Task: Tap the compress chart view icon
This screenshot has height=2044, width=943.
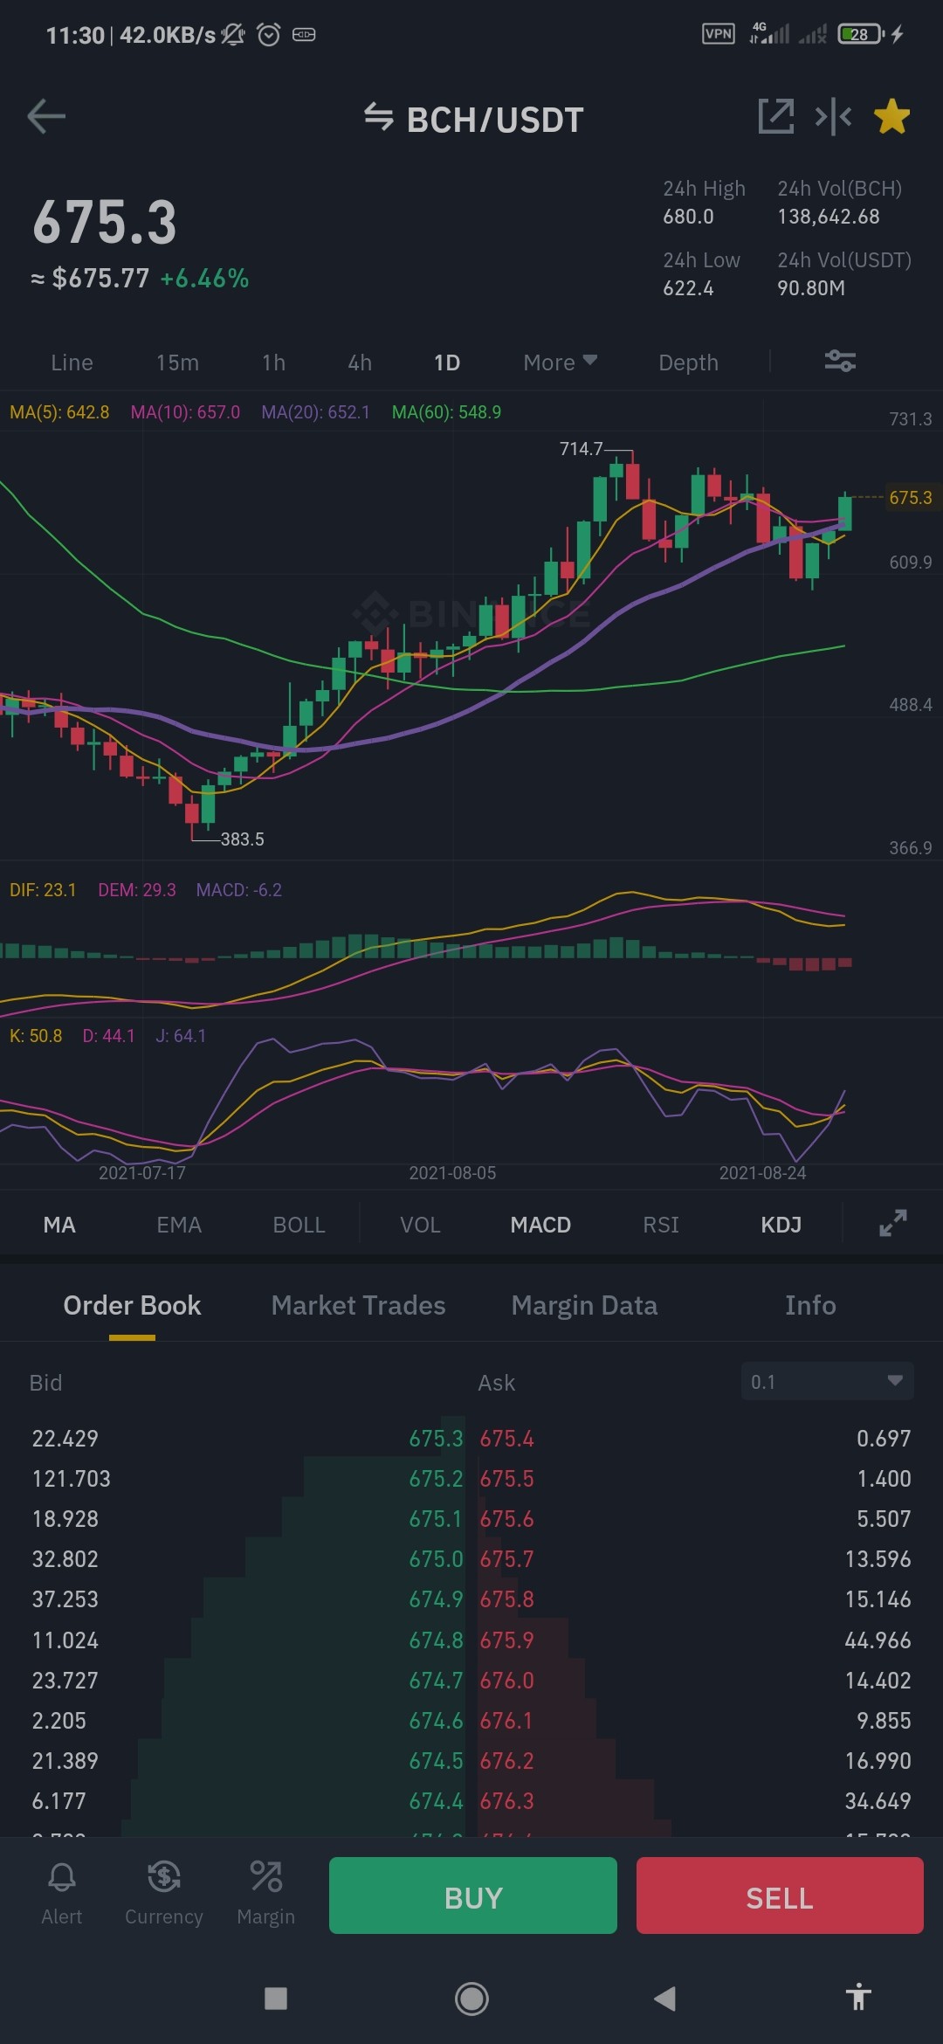Action: coord(833,116)
